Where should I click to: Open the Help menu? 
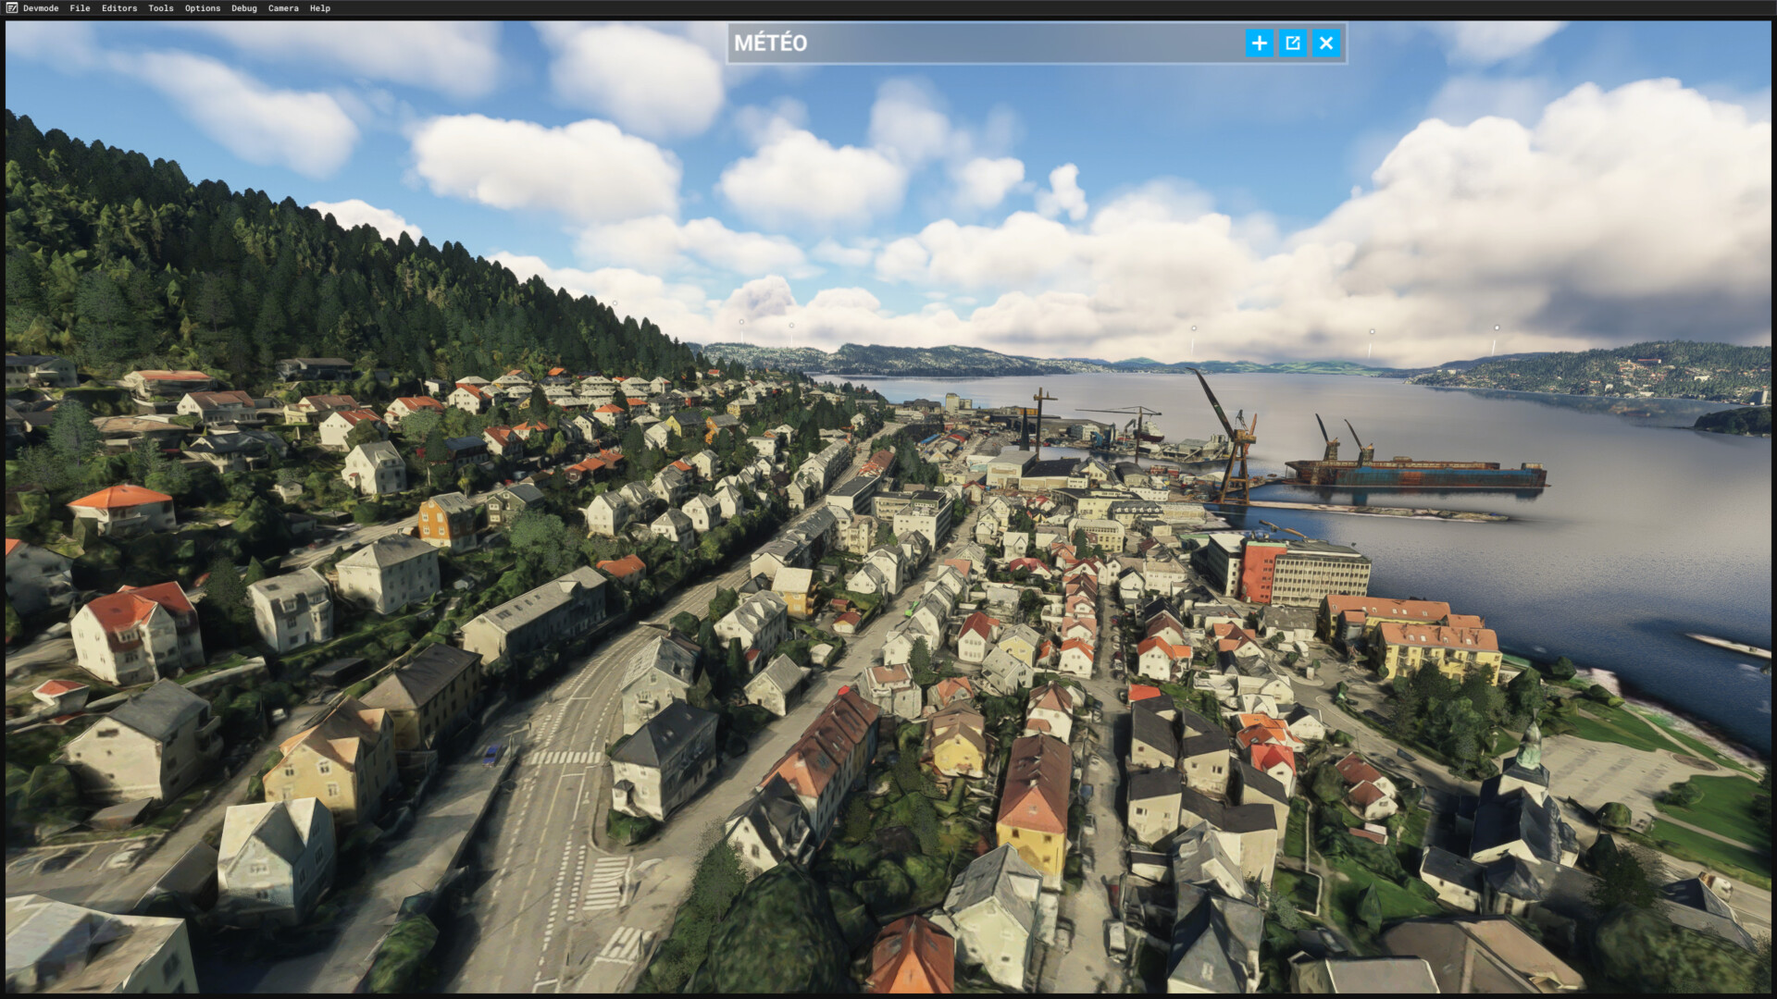[320, 8]
